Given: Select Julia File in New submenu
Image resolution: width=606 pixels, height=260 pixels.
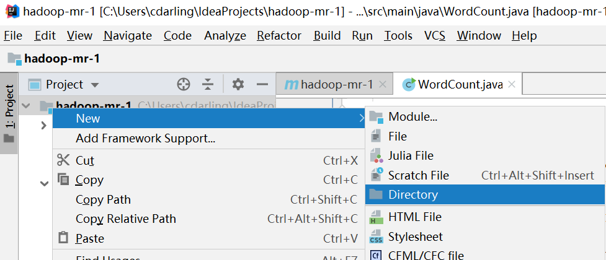Looking at the screenshot, I should (486, 156).
